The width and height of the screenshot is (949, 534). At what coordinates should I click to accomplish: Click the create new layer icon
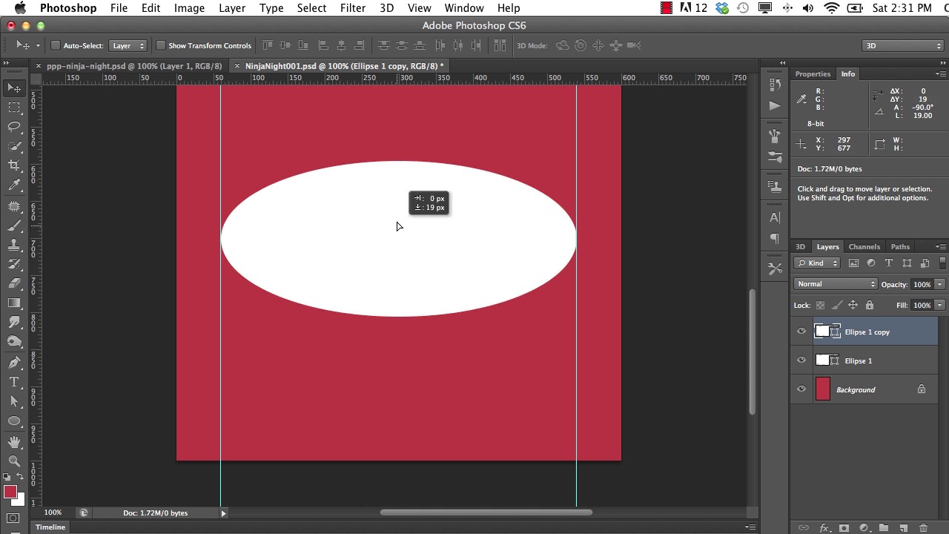903,528
